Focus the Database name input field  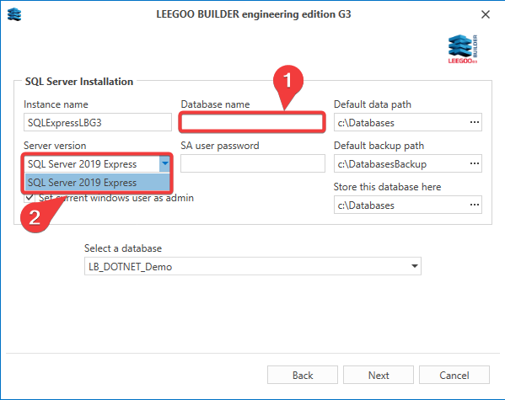[x=252, y=122]
